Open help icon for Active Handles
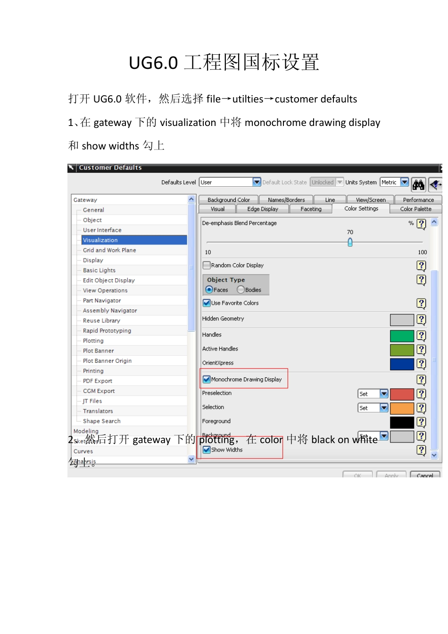 422,350
